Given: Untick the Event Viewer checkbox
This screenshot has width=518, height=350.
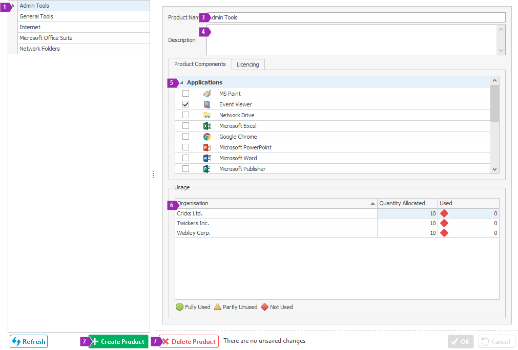Looking at the screenshot, I should pos(185,104).
